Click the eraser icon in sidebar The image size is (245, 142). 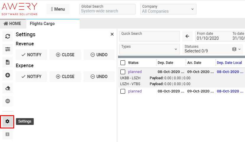click(8, 88)
